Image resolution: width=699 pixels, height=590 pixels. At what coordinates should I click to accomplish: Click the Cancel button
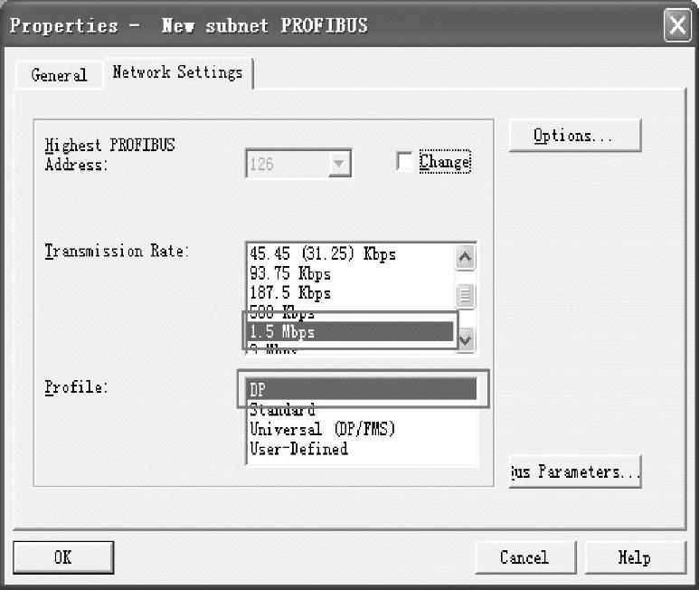525,557
